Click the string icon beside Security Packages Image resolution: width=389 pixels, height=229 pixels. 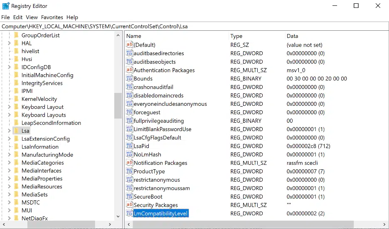pyautogui.click(x=129, y=205)
